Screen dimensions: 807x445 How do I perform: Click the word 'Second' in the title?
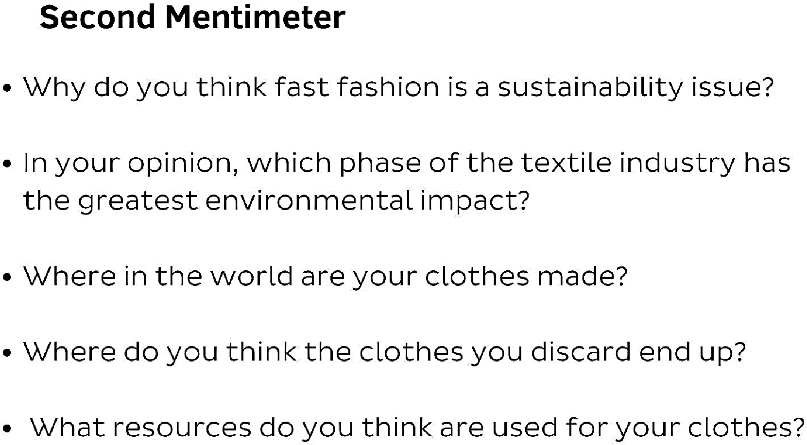(98, 17)
